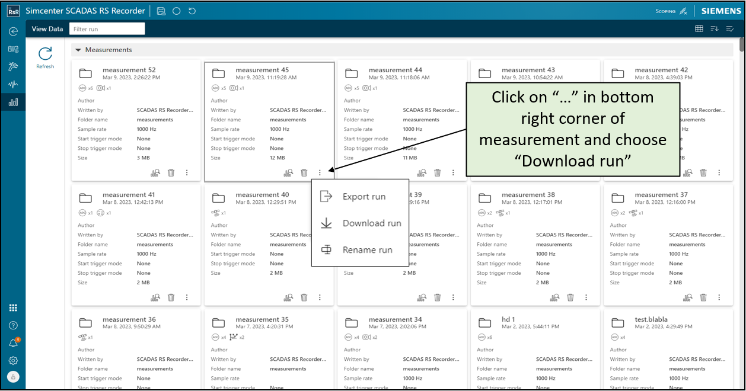
Task: Click the waveform icon in the left sidebar
Action: pyautogui.click(x=13, y=84)
